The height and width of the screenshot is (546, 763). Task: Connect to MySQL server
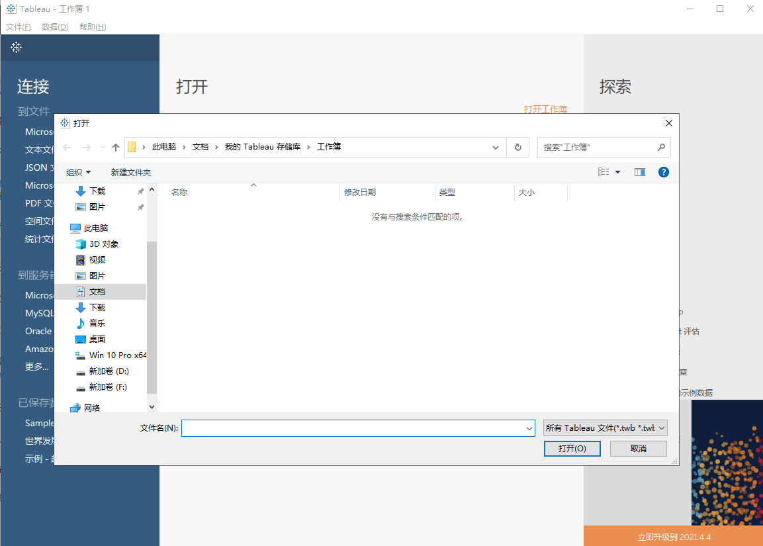pyautogui.click(x=40, y=314)
